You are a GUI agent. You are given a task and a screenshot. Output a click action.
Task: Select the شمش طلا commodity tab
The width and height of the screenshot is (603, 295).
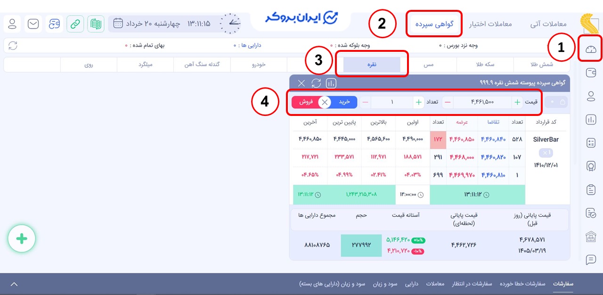click(x=542, y=65)
